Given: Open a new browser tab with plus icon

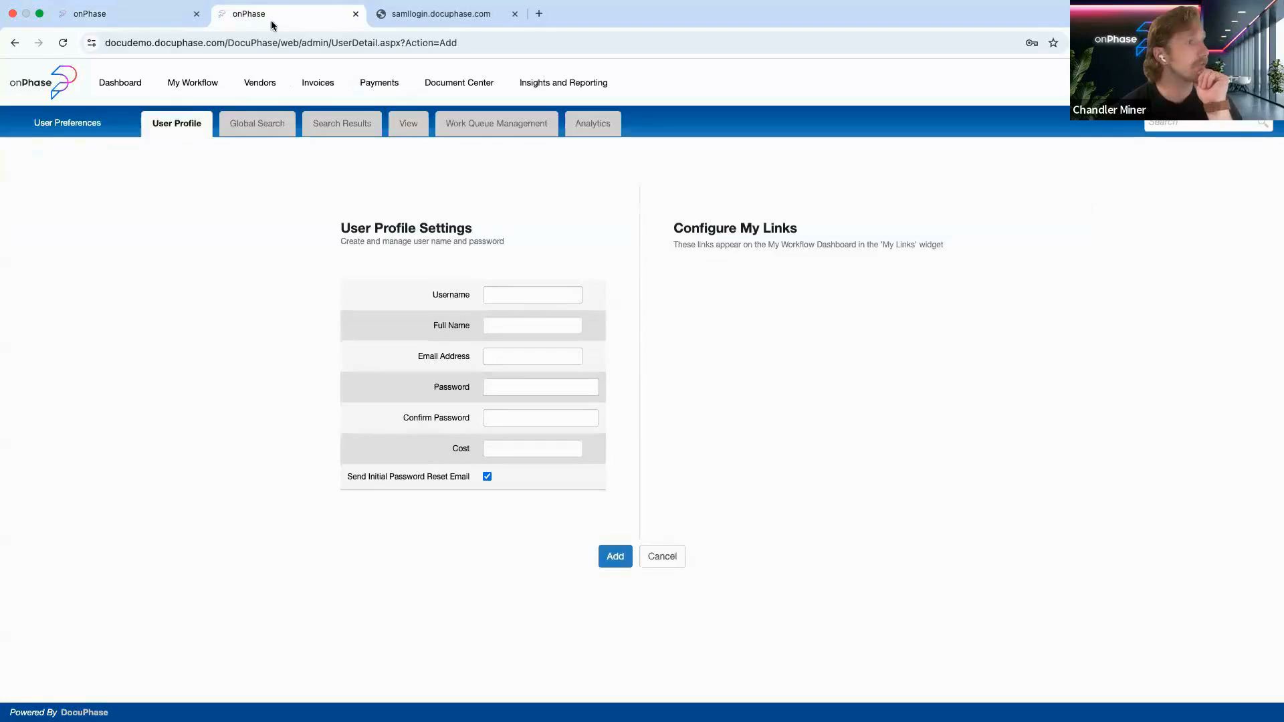Looking at the screenshot, I should pyautogui.click(x=539, y=13).
